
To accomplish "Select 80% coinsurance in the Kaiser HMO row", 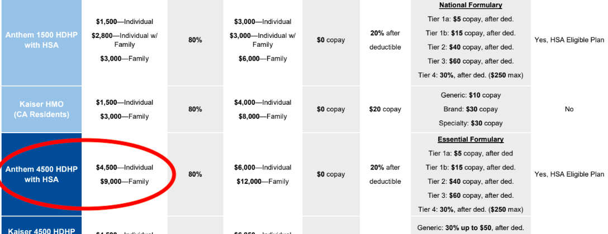I will [195, 109].
